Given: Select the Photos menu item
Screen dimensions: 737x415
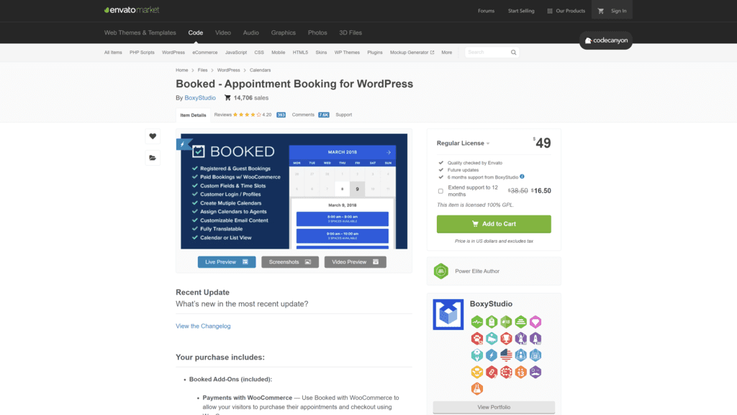Looking at the screenshot, I should [x=317, y=33].
